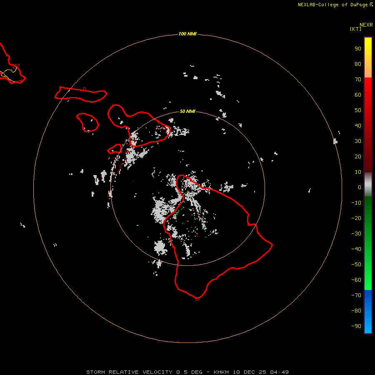
Task: Click the 80 value on the velocity scale
Action: pyautogui.click(x=358, y=64)
